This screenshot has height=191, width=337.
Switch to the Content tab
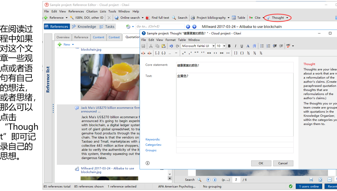coord(98,37)
